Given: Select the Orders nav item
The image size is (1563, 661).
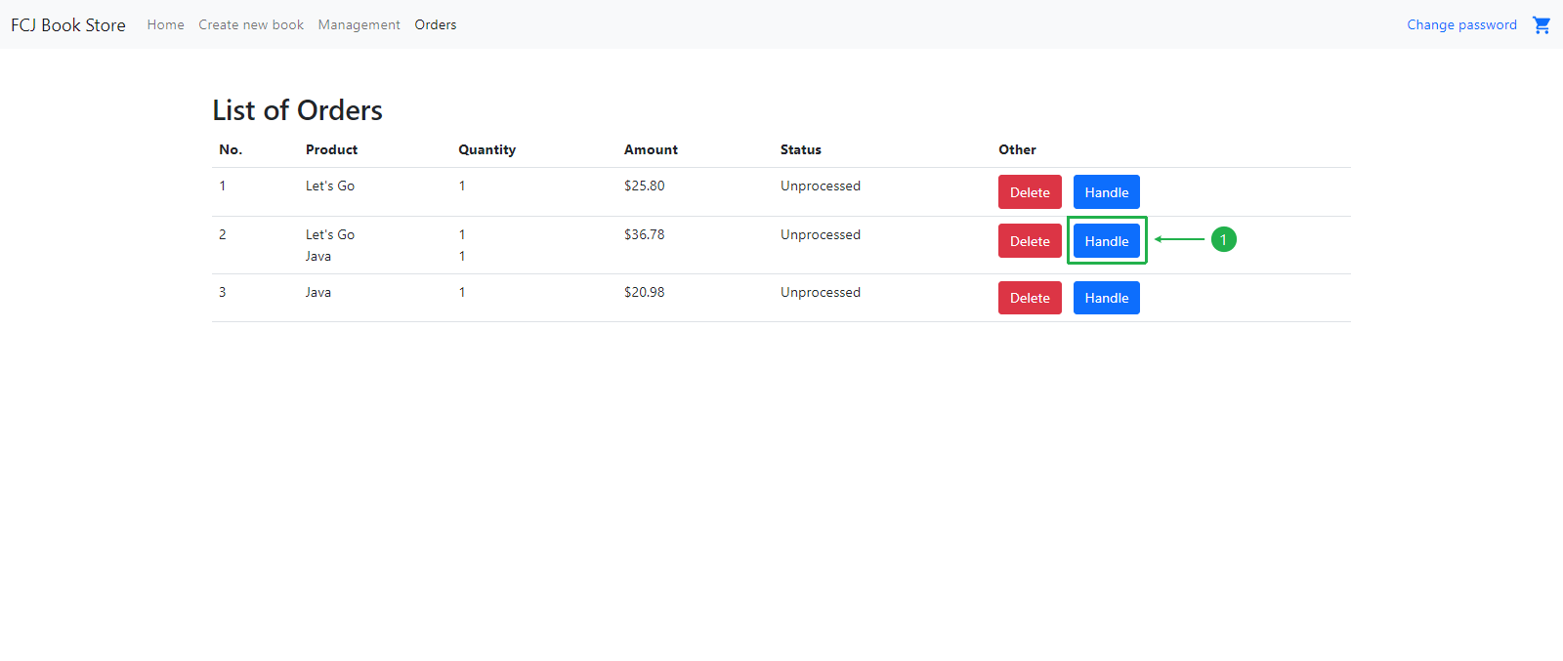Looking at the screenshot, I should click(x=436, y=24).
